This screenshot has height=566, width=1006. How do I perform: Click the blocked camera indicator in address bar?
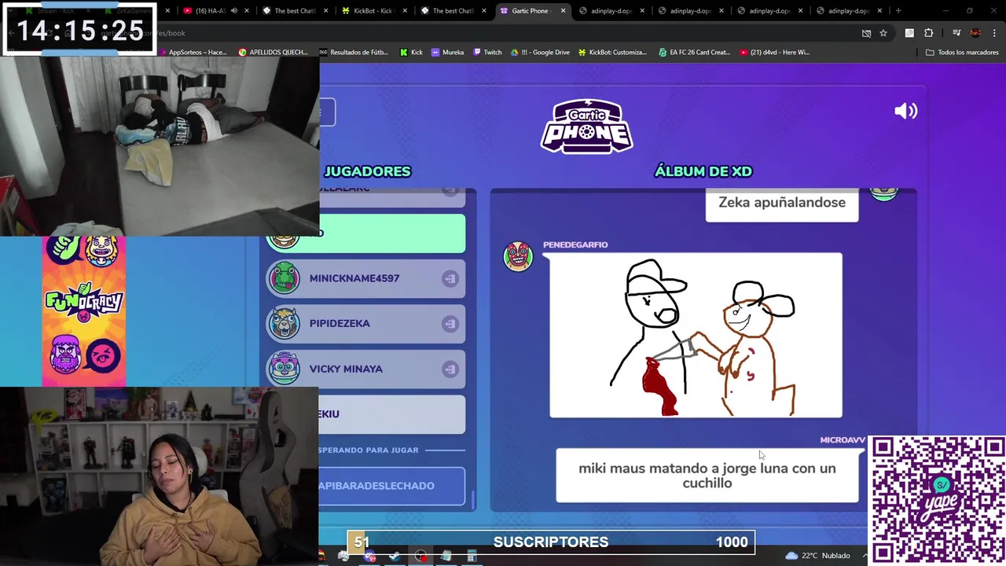866,33
